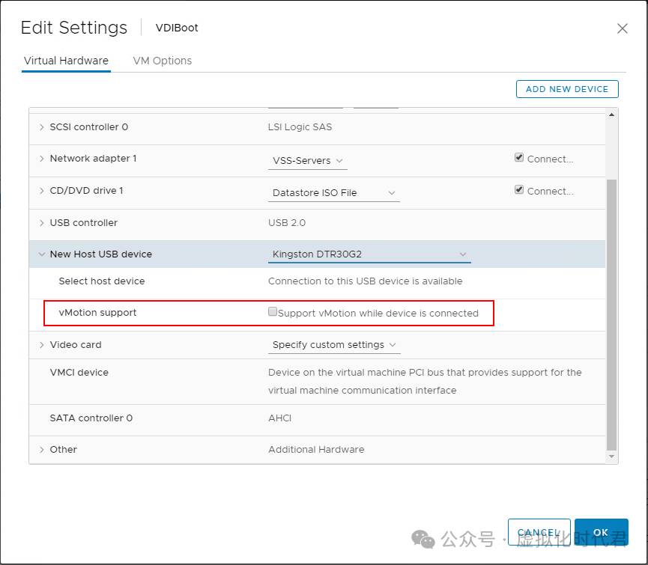Expand the Video card row
The image size is (648, 565).
[x=42, y=345]
